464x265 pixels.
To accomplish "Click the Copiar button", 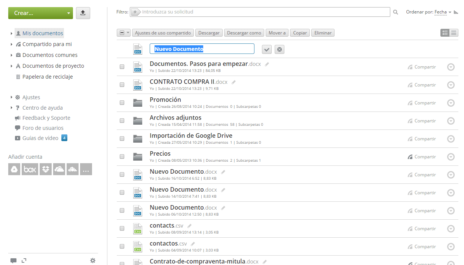I will pos(300,33).
